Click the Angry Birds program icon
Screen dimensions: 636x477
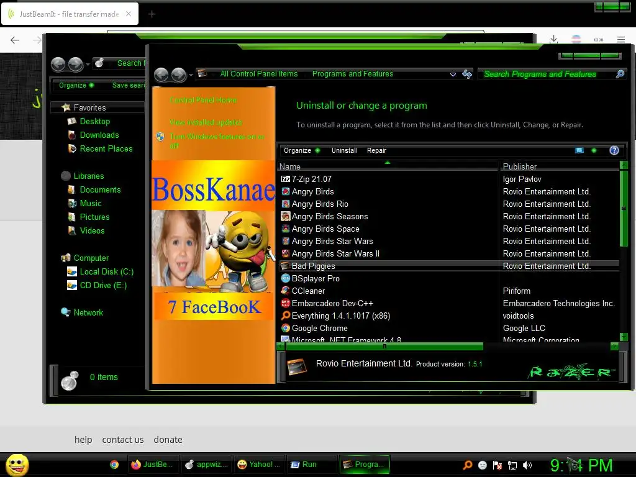pyautogui.click(x=286, y=191)
